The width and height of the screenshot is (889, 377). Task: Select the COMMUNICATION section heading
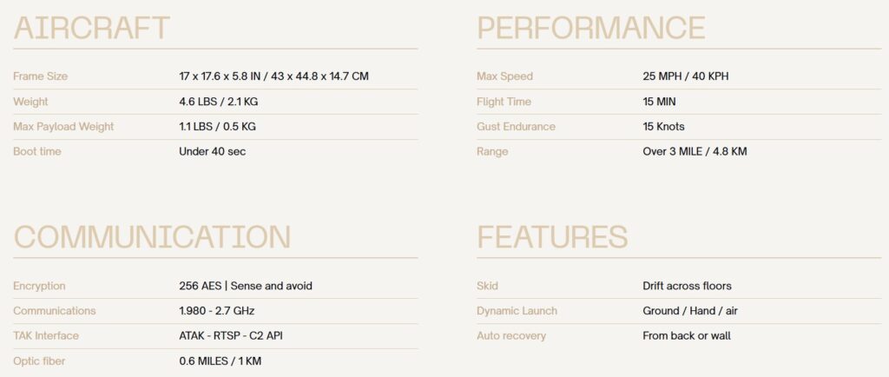151,237
